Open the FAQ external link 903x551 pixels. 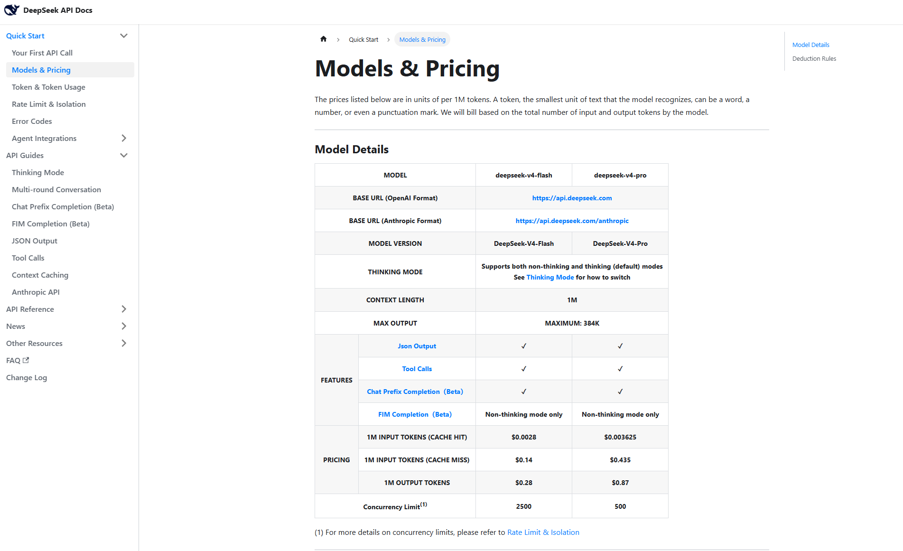tap(18, 360)
